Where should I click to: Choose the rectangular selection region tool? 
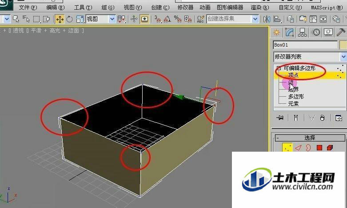pos(36,19)
